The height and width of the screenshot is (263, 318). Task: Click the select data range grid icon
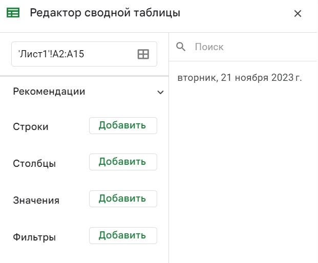[143, 54]
